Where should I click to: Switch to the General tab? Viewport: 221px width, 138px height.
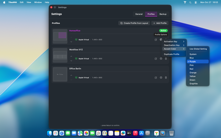(x=139, y=14)
